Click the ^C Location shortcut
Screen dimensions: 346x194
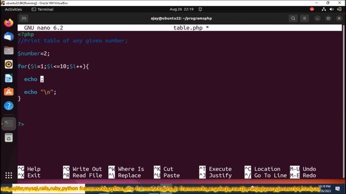[262, 169]
